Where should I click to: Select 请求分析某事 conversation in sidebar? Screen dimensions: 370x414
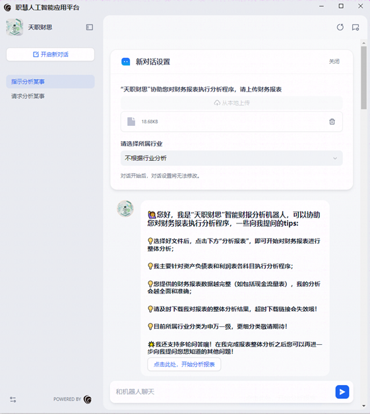pyautogui.click(x=50, y=96)
